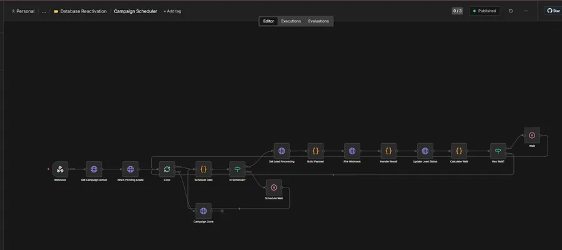Open the Update Lead Status node

point(425,151)
